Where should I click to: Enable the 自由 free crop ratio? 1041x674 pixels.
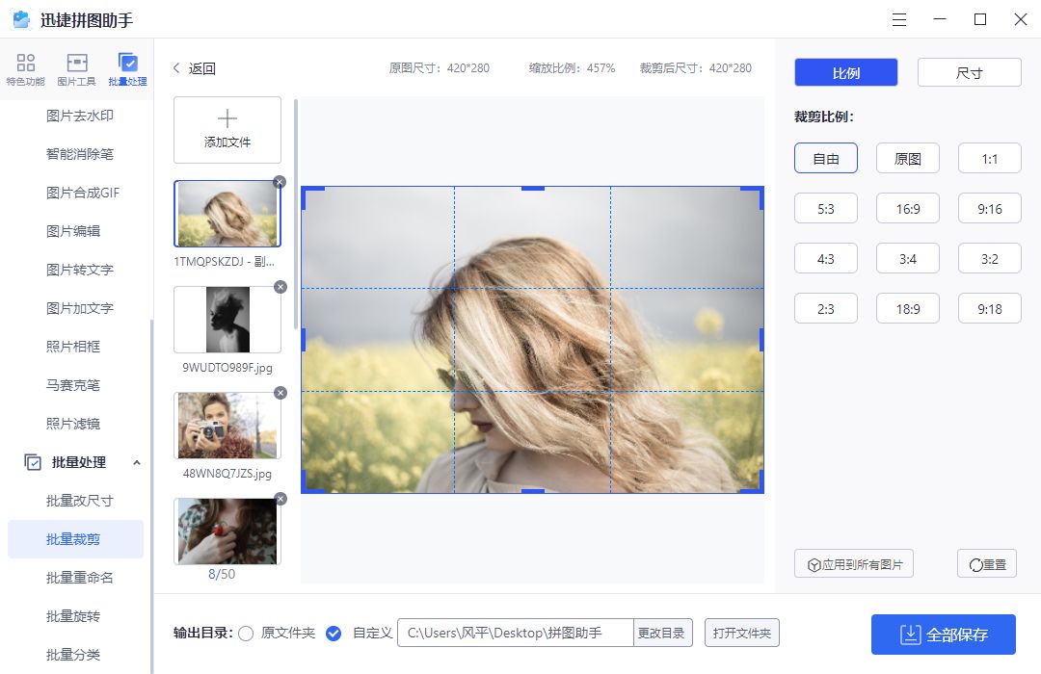pyautogui.click(x=825, y=158)
